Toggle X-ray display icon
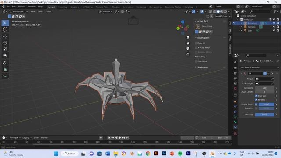 point(210,11)
